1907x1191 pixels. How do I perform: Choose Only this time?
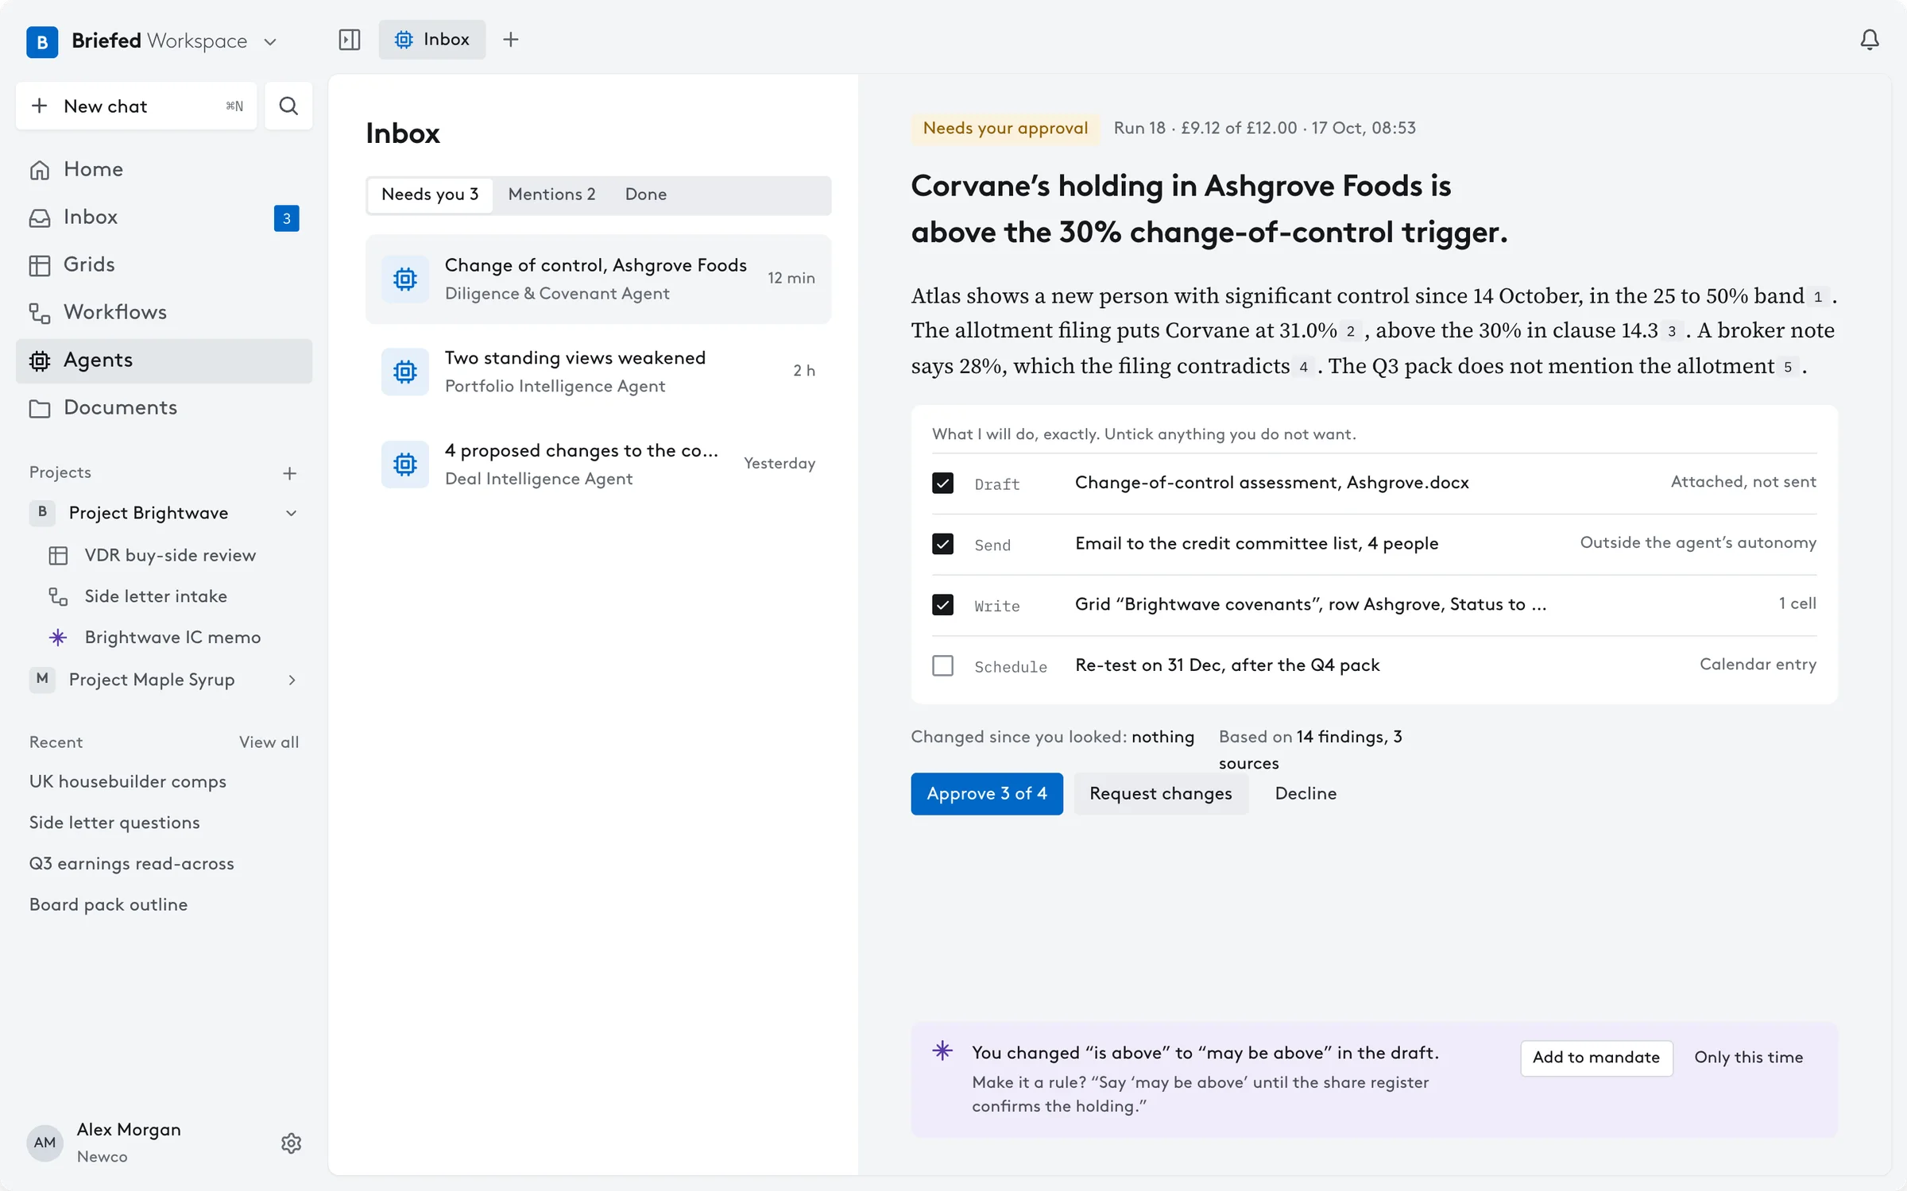click(x=1748, y=1058)
